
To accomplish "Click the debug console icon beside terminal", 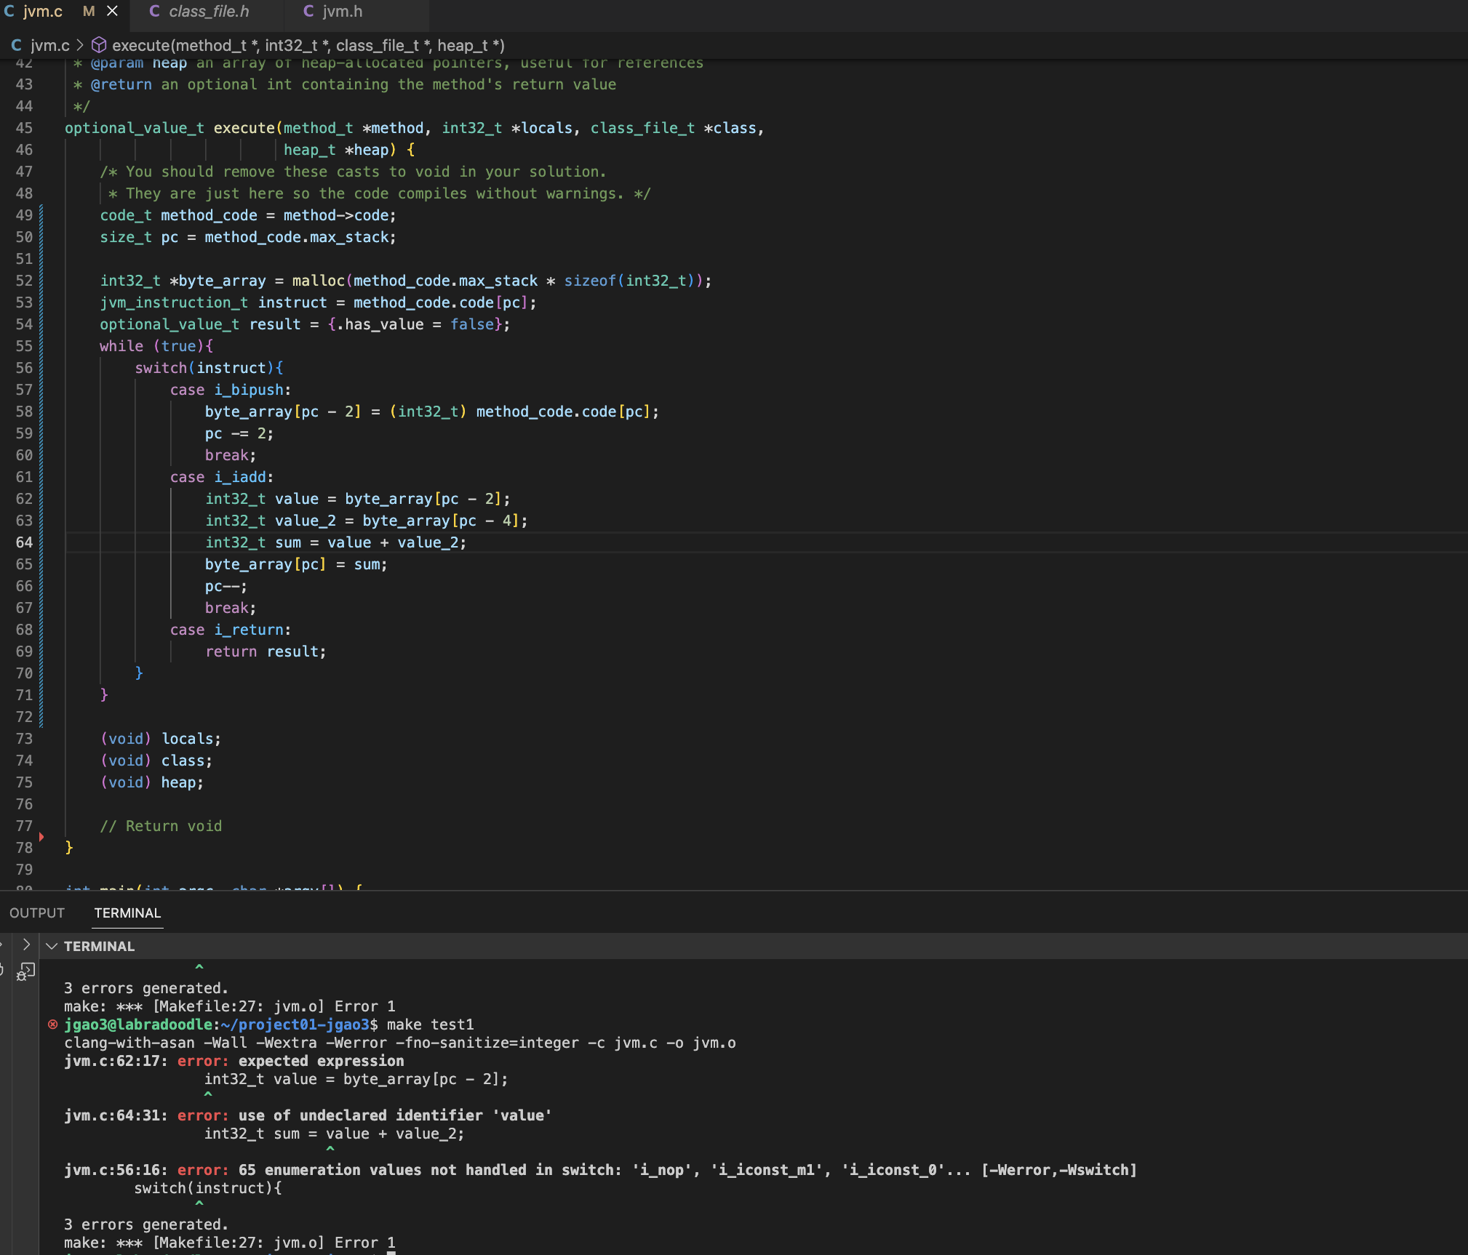I will pyautogui.click(x=26, y=971).
